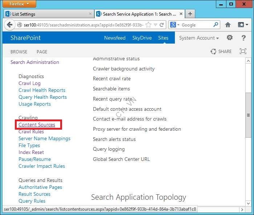Click the vertical scrollbar thumb

[248, 115]
